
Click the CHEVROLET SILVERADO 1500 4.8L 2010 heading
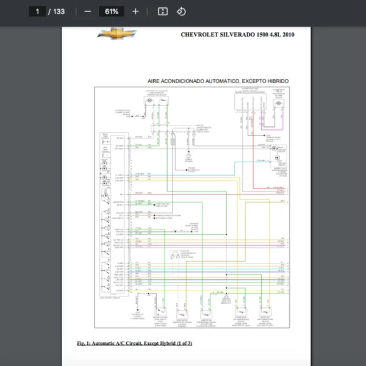point(237,35)
